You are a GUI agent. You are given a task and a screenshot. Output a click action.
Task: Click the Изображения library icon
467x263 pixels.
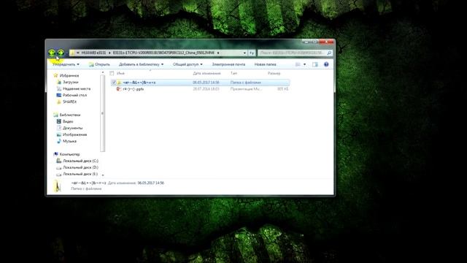coord(59,134)
